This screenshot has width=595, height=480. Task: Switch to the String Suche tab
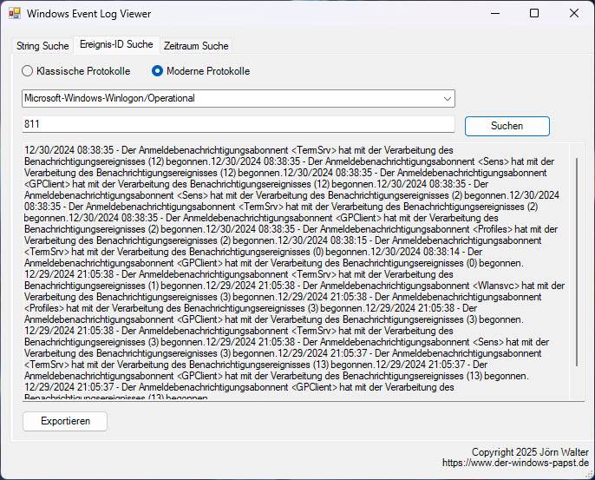[x=42, y=46]
